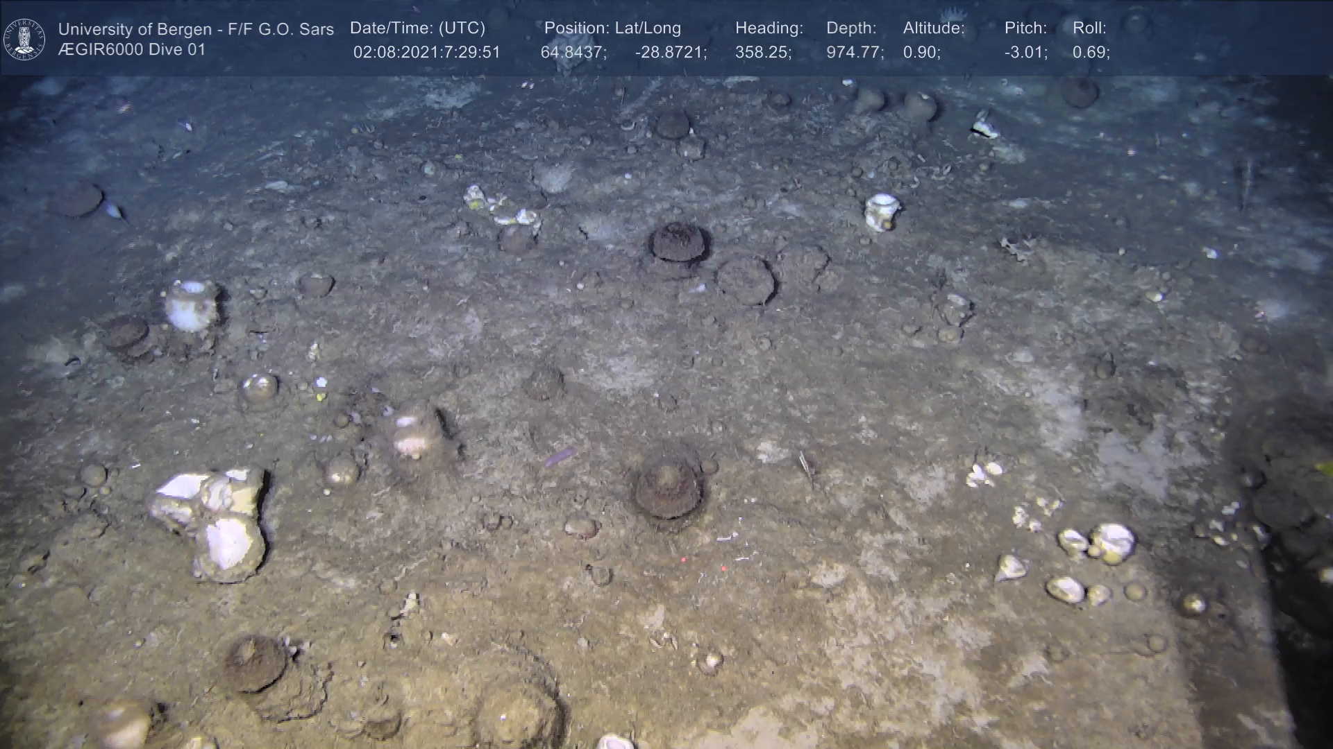Click the Date/Time (UTC) header
This screenshot has height=749, width=1333.
click(417, 28)
